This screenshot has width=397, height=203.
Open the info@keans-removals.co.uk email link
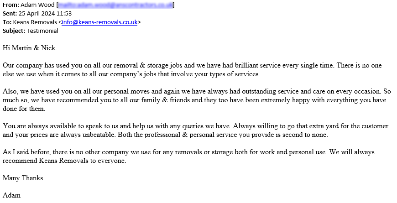click(x=99, y=22)
